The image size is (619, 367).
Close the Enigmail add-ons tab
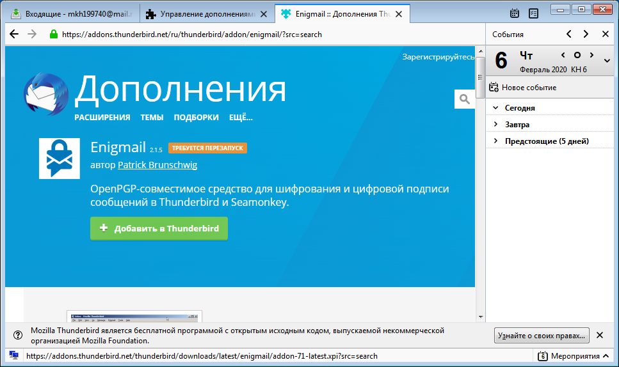click(x=399, y=14)
